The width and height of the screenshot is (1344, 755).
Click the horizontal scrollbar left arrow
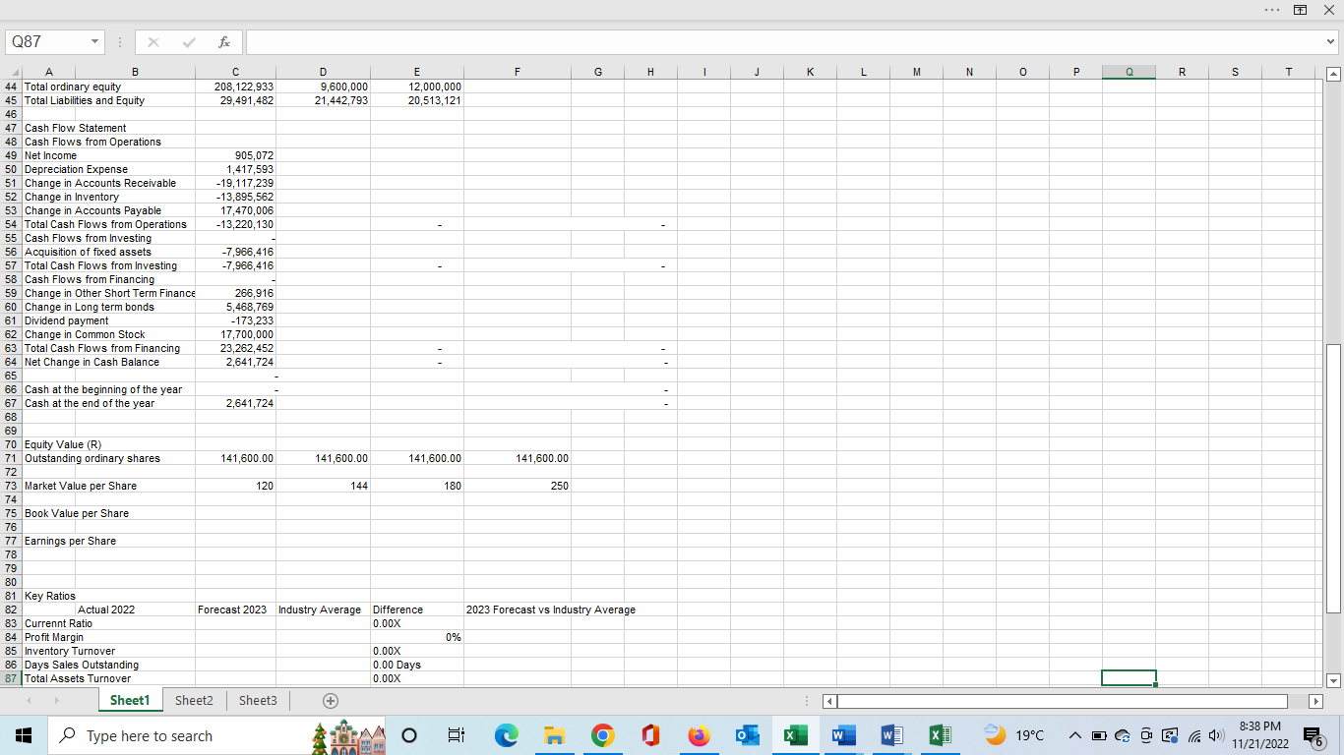pyautogui.click(x=827, y=701)
